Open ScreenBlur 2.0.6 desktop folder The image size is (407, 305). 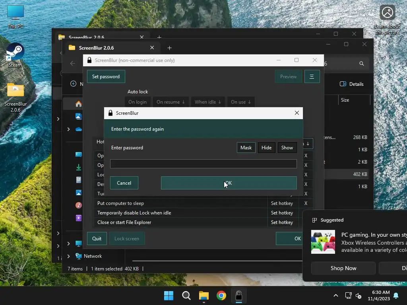(x=16, y=98)
